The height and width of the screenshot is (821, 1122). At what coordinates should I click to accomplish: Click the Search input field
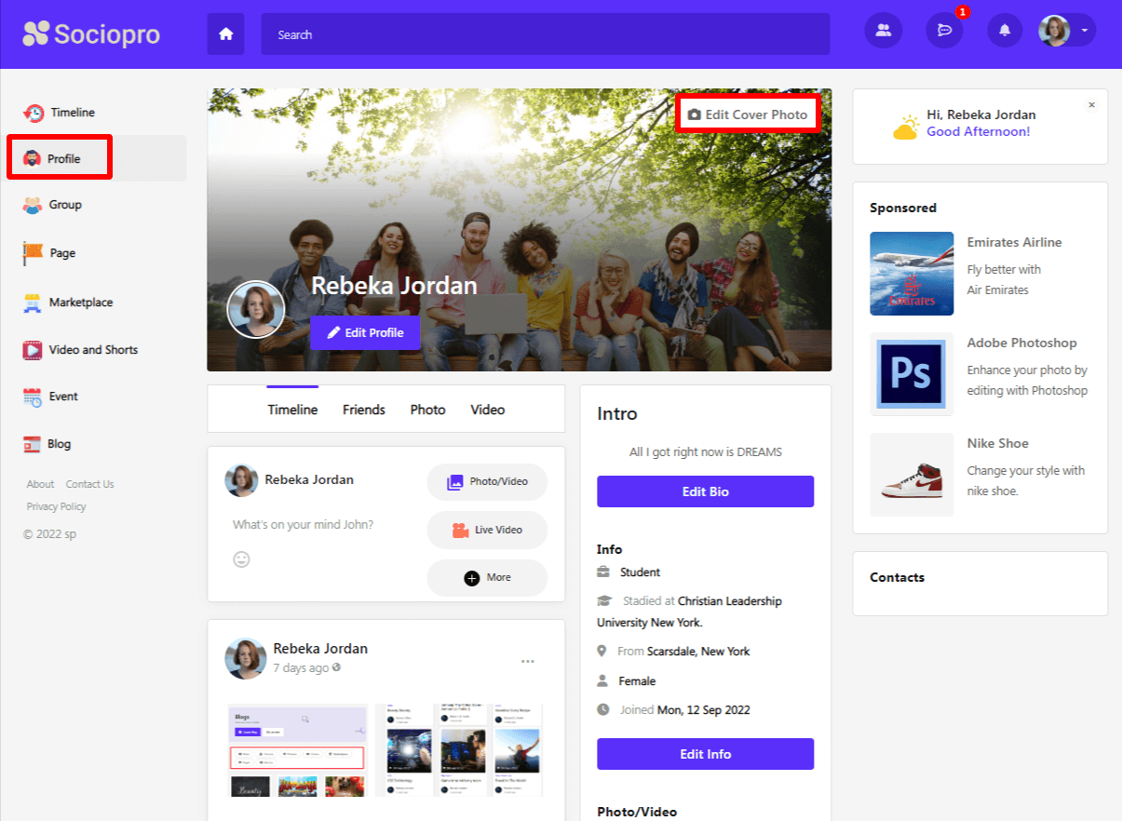pyautogui.click(x=545, y=34)
